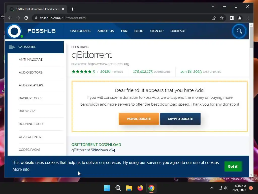Select CODEC PACKS category in sidebar
This screenshot has width=258, height=194.
(x=29, y=150)
